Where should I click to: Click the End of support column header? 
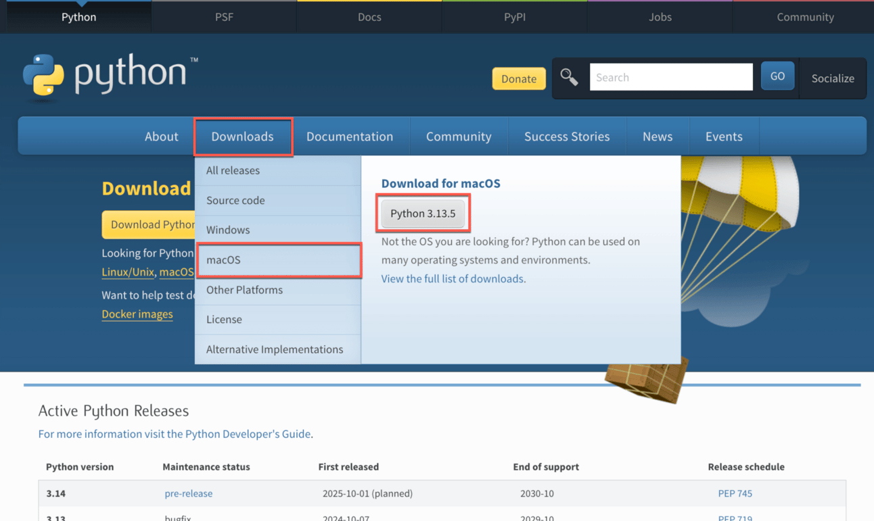click(546, 467)
